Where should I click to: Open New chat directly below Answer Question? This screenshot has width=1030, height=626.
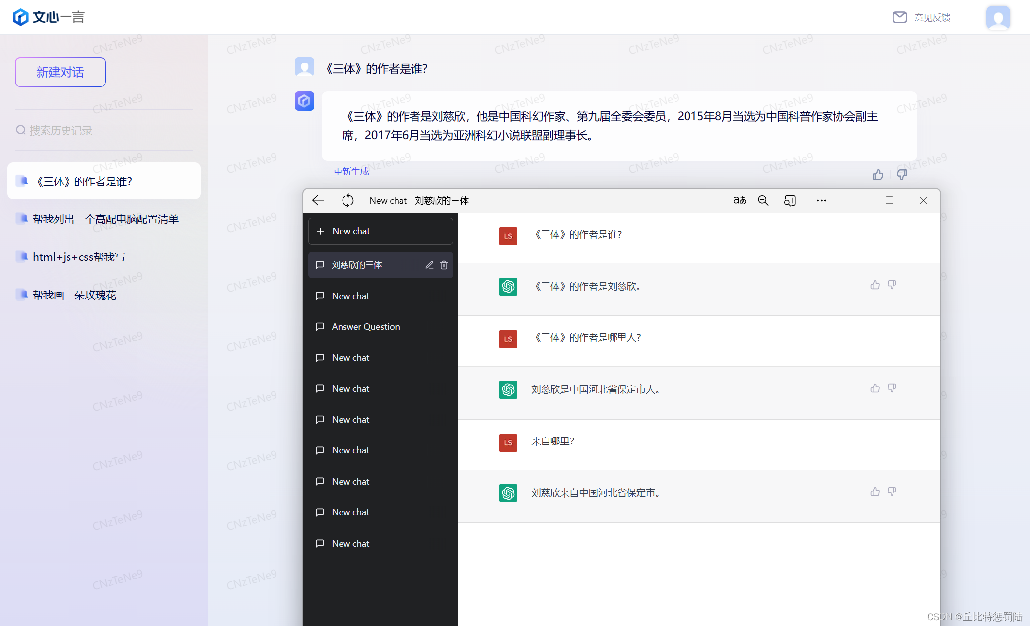coord(381,358)
